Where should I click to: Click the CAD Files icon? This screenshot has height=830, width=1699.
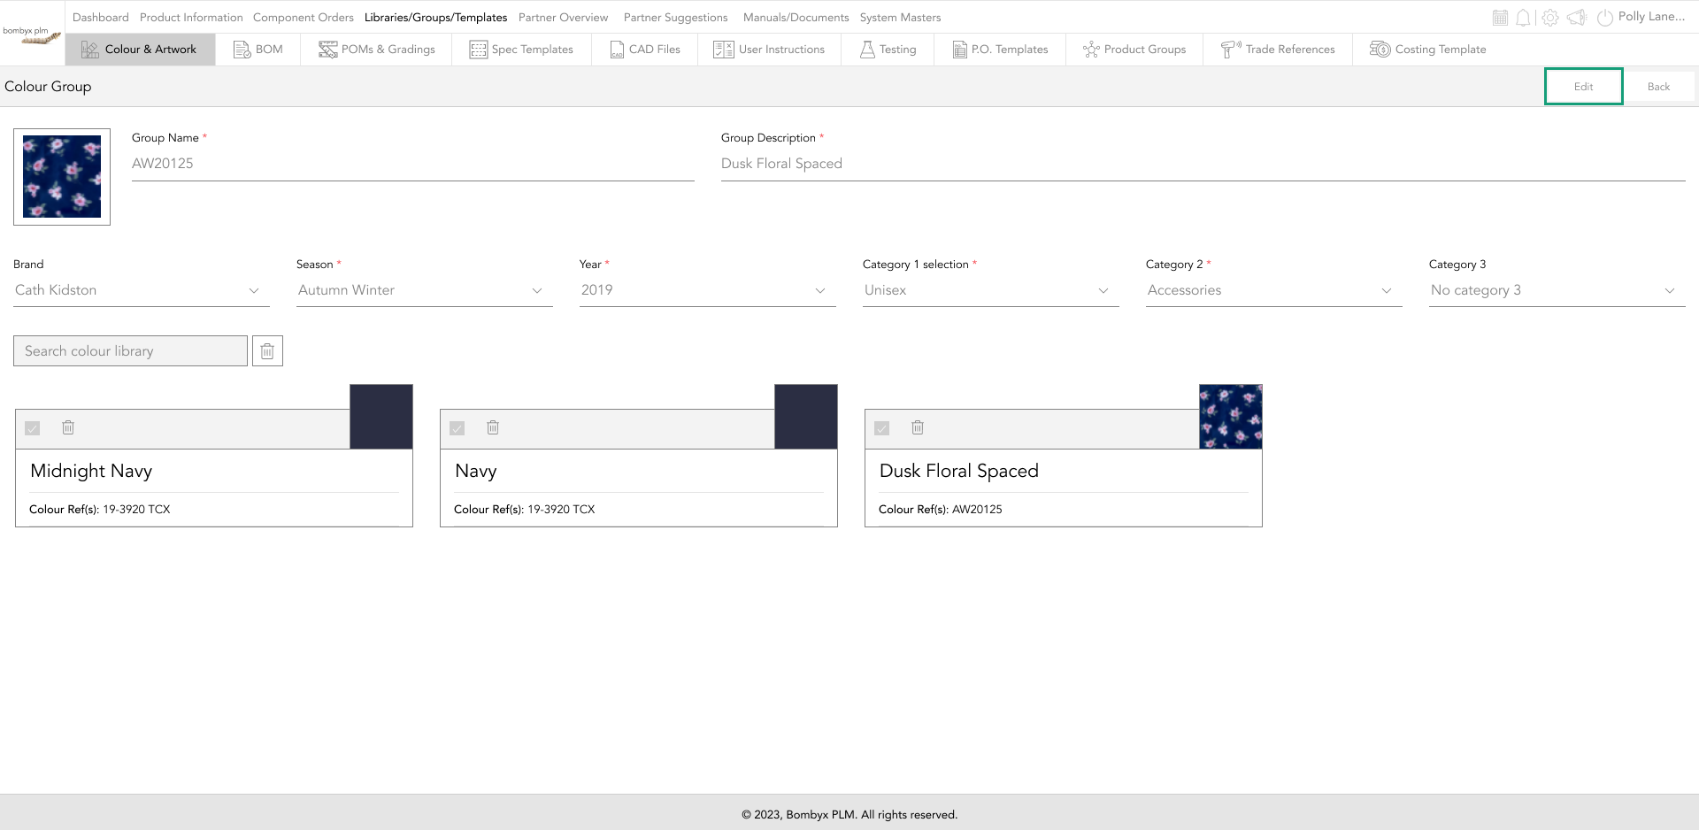pos(617,50)
